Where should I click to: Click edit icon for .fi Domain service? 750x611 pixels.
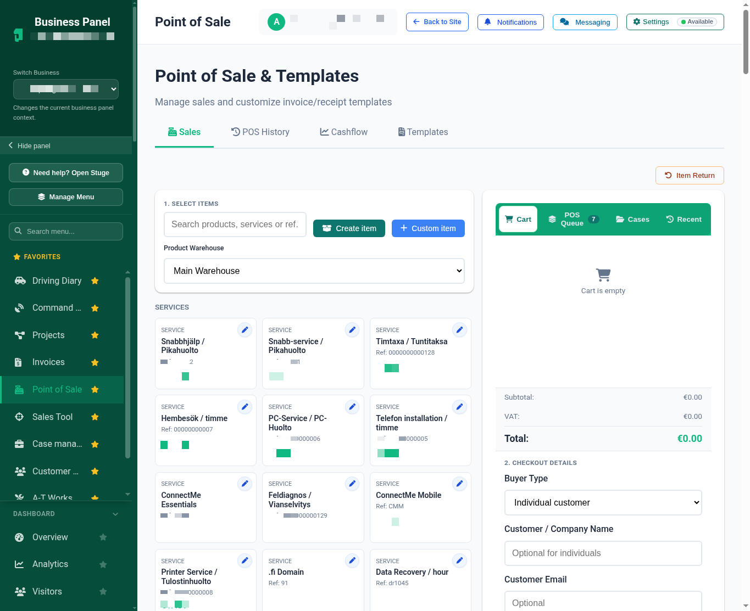[352, 560]
